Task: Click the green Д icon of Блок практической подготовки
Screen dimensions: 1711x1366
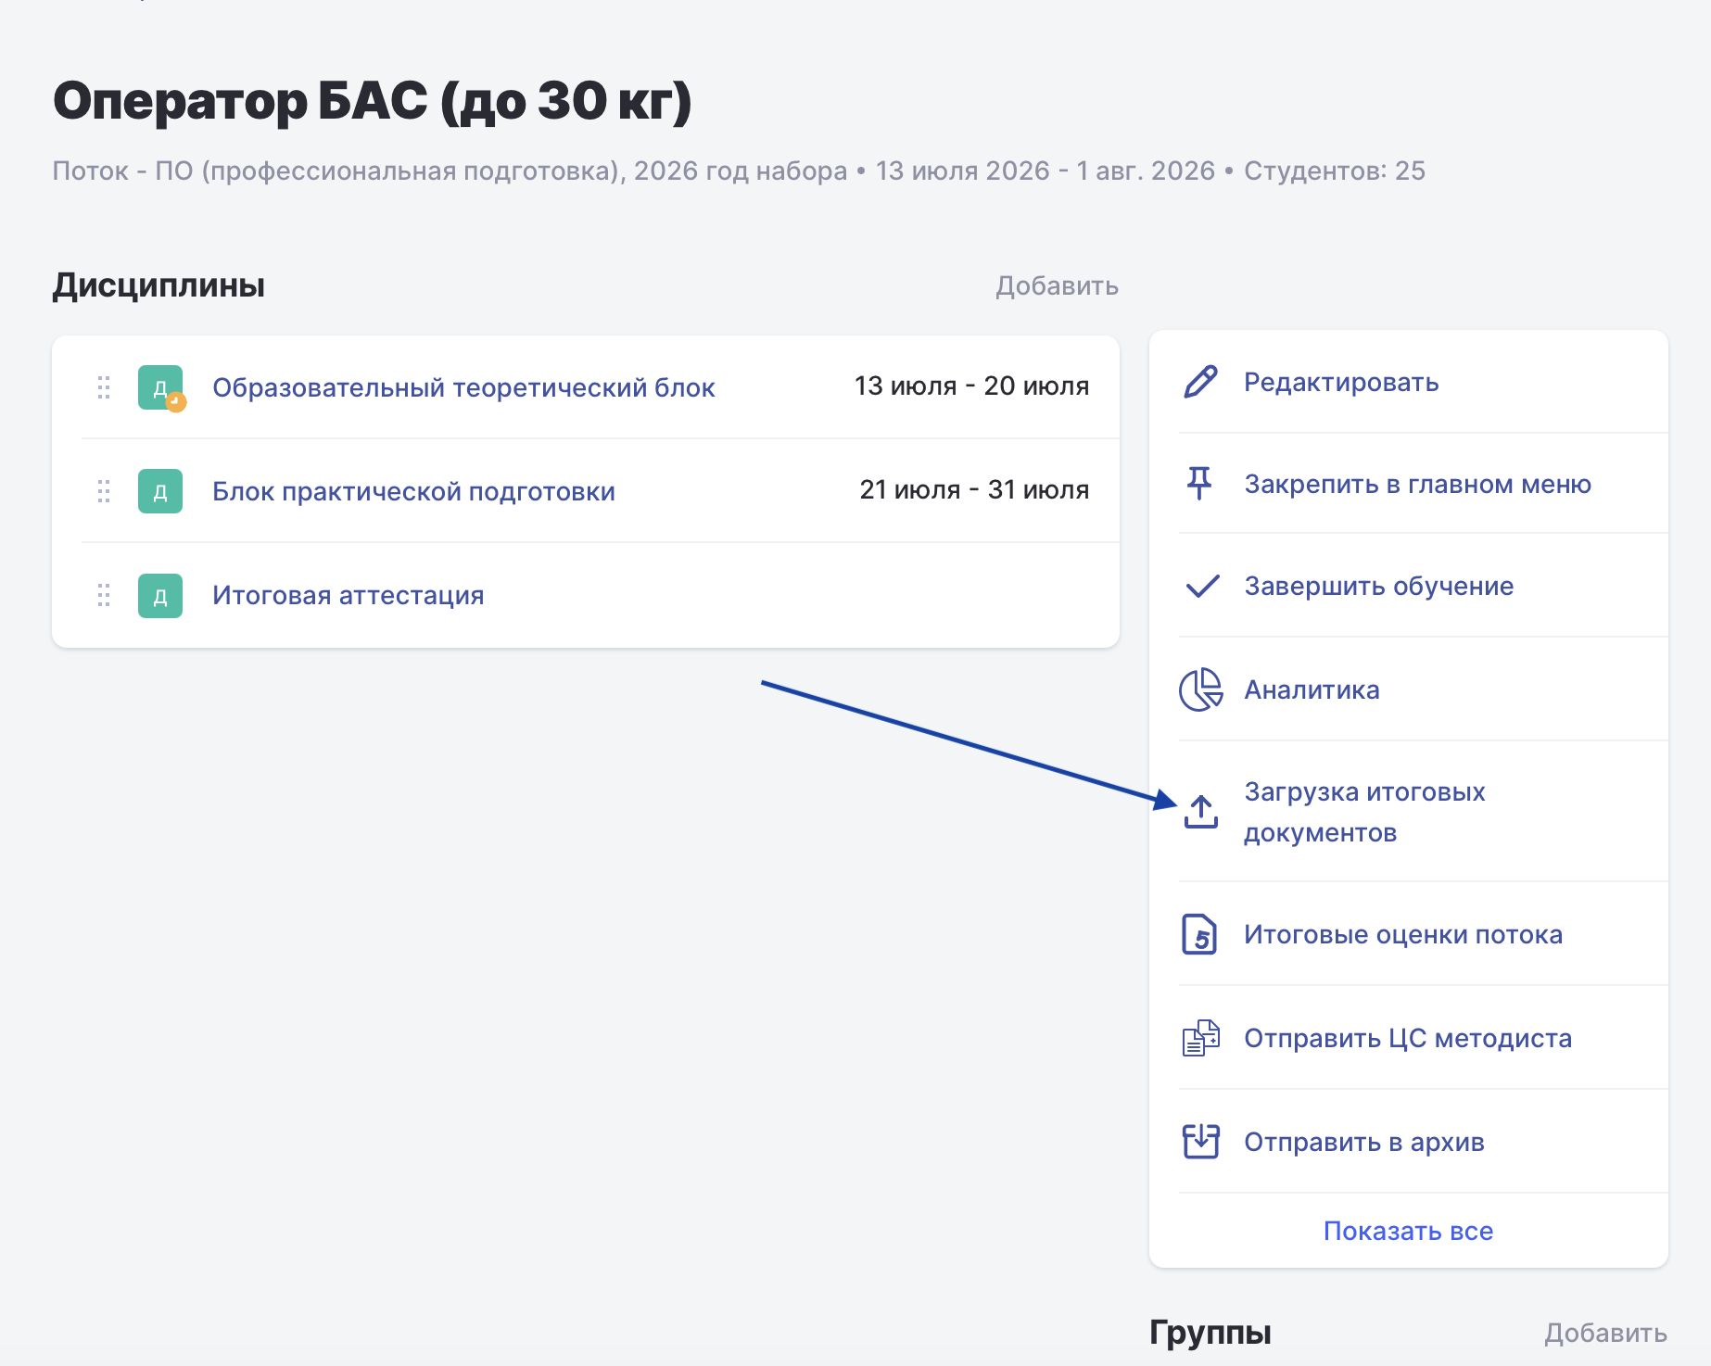Action: point(160,491)
